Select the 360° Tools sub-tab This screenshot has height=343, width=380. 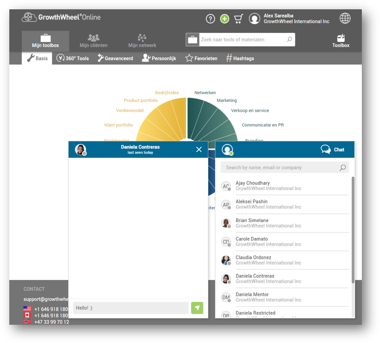coord(73,58)
